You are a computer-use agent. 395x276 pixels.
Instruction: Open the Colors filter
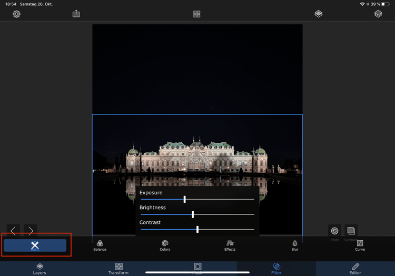click(x=165, y=245)
